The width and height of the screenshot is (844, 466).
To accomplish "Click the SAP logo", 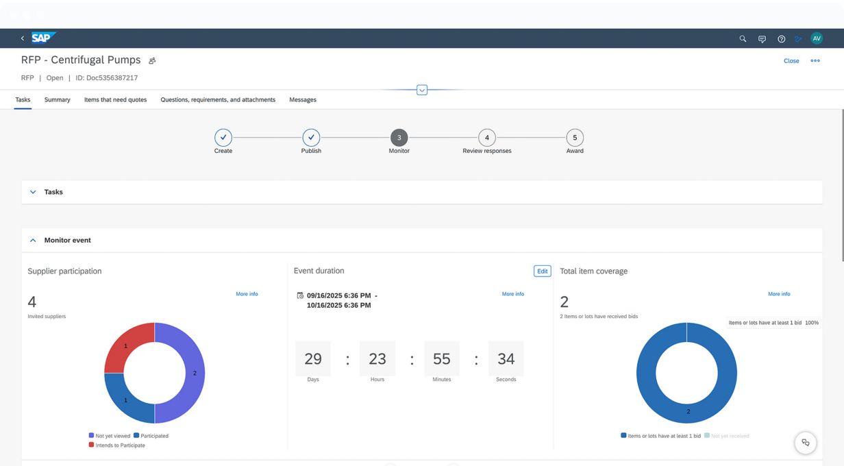I will pos(43,38).
